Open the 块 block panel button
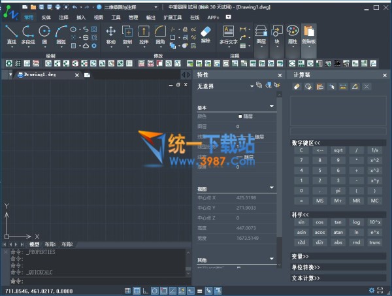Viewport: 392px width, 296px height. pos(277,36)
